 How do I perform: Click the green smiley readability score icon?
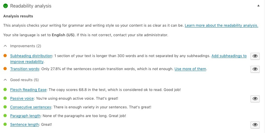pos(6,6)
